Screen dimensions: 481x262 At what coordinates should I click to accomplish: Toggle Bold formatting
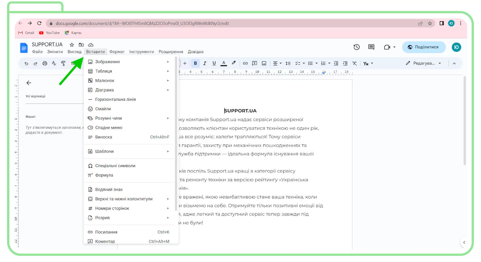[x=195, y=63]
